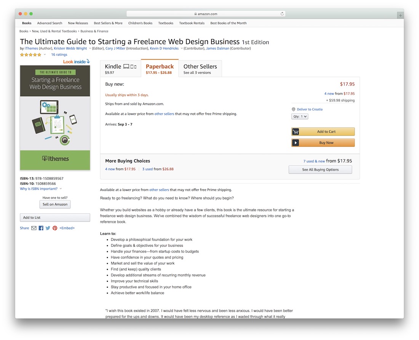Select the Paperback format tab
419x340 pixels.
pyautogui.click(x=160, y=68)
